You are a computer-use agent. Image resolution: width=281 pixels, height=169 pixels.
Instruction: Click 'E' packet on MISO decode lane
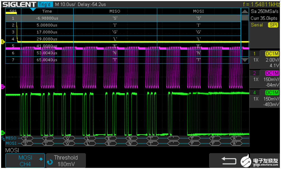click(x=110, y=138)
